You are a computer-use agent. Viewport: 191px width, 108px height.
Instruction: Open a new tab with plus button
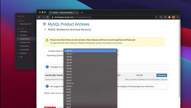(x=82, y=13)
